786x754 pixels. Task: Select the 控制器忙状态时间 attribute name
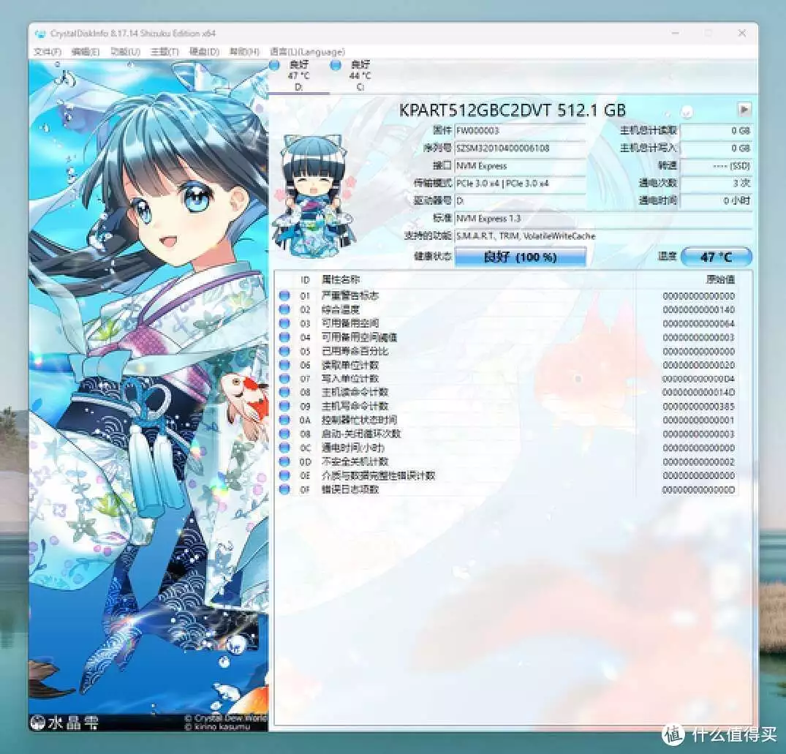coord(359,420)
